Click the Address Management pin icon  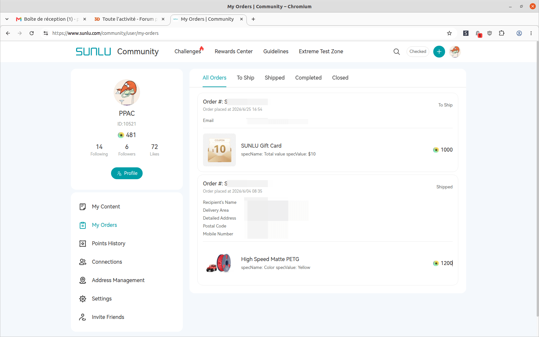tap(83, 280)
